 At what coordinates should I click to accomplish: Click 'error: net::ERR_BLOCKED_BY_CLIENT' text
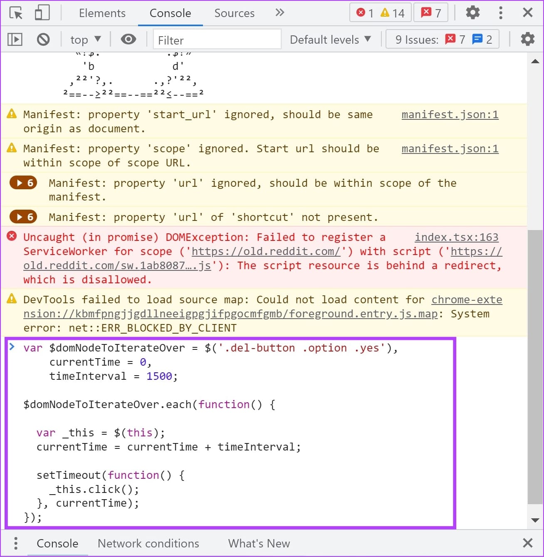point(130,328)
